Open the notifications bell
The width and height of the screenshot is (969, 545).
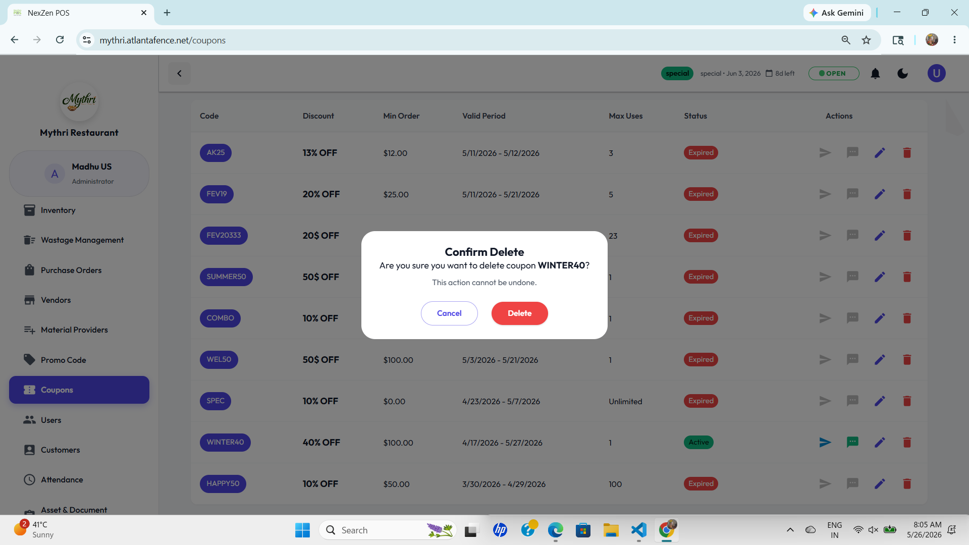click(875, 74)
